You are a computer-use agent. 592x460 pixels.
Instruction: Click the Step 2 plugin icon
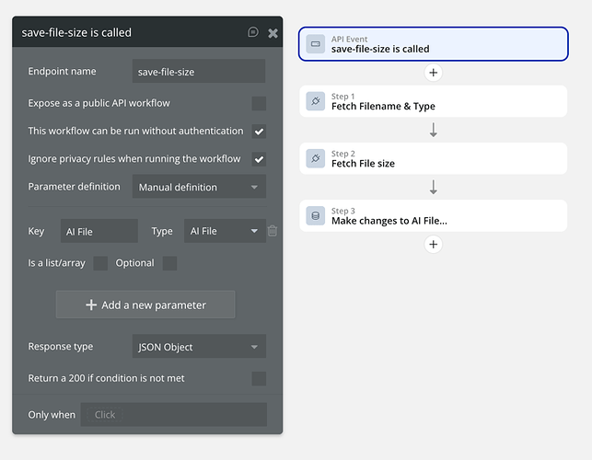pyautogui.click(x=315, y=159)
